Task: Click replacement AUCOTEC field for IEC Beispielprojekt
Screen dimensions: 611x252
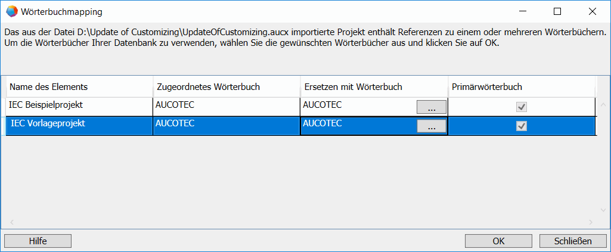Action: (358, 105)
